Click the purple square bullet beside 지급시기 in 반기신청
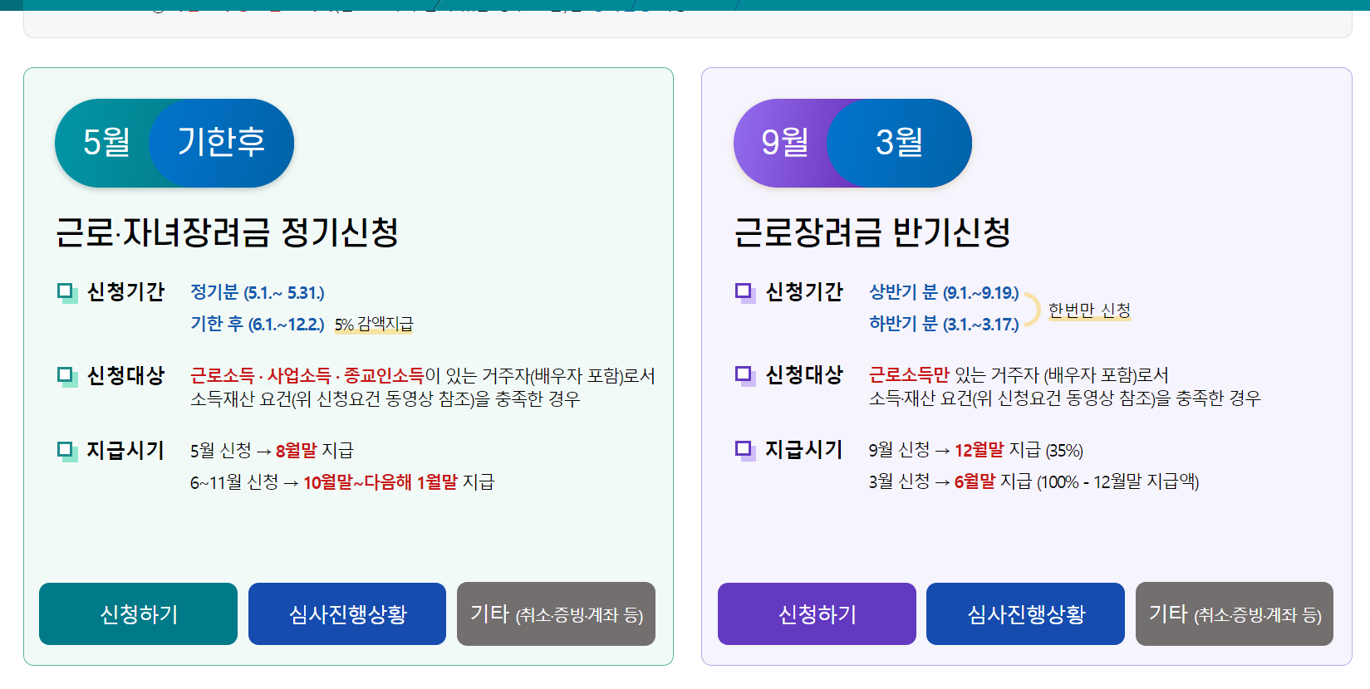Viewport: 1370px width, 689px height. coord(745,451)
